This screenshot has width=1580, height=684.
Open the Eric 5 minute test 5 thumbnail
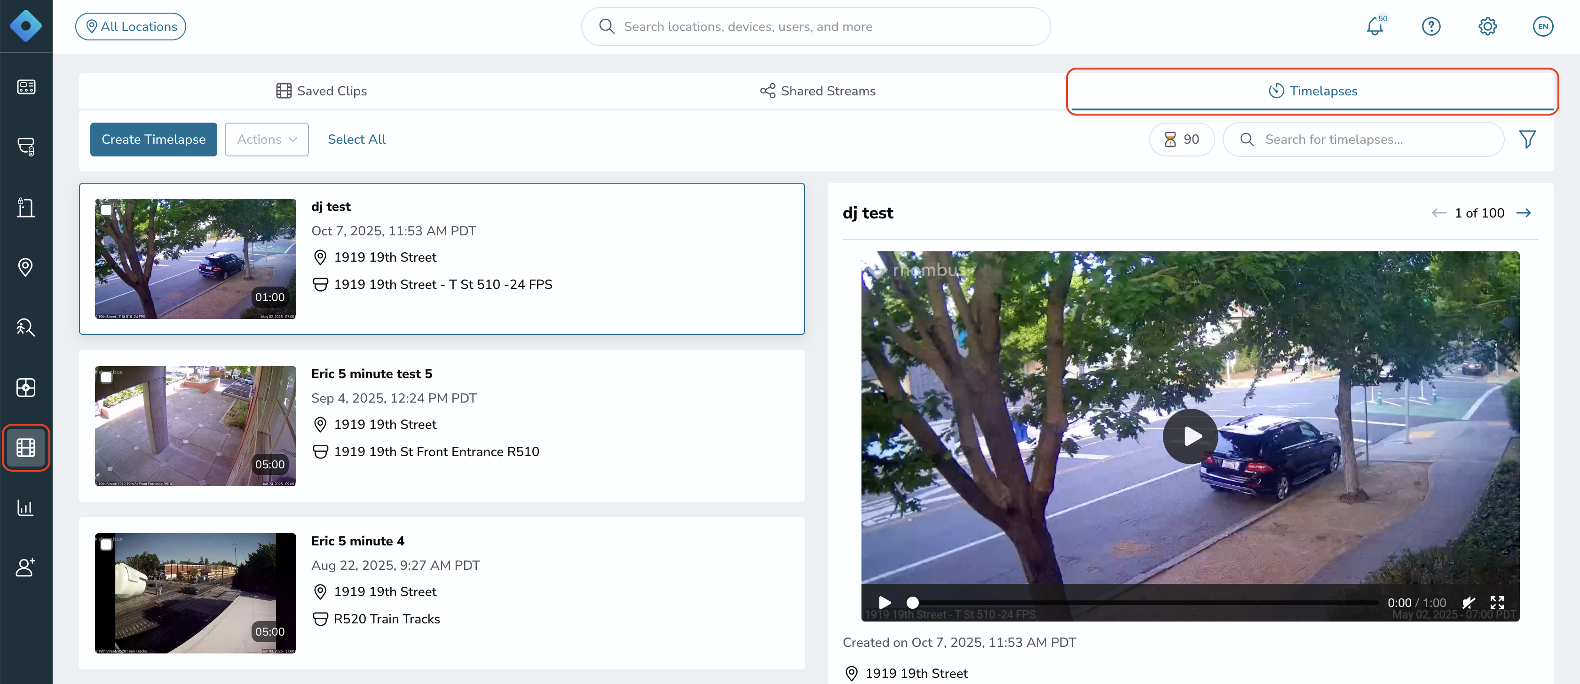coord(196,426)
